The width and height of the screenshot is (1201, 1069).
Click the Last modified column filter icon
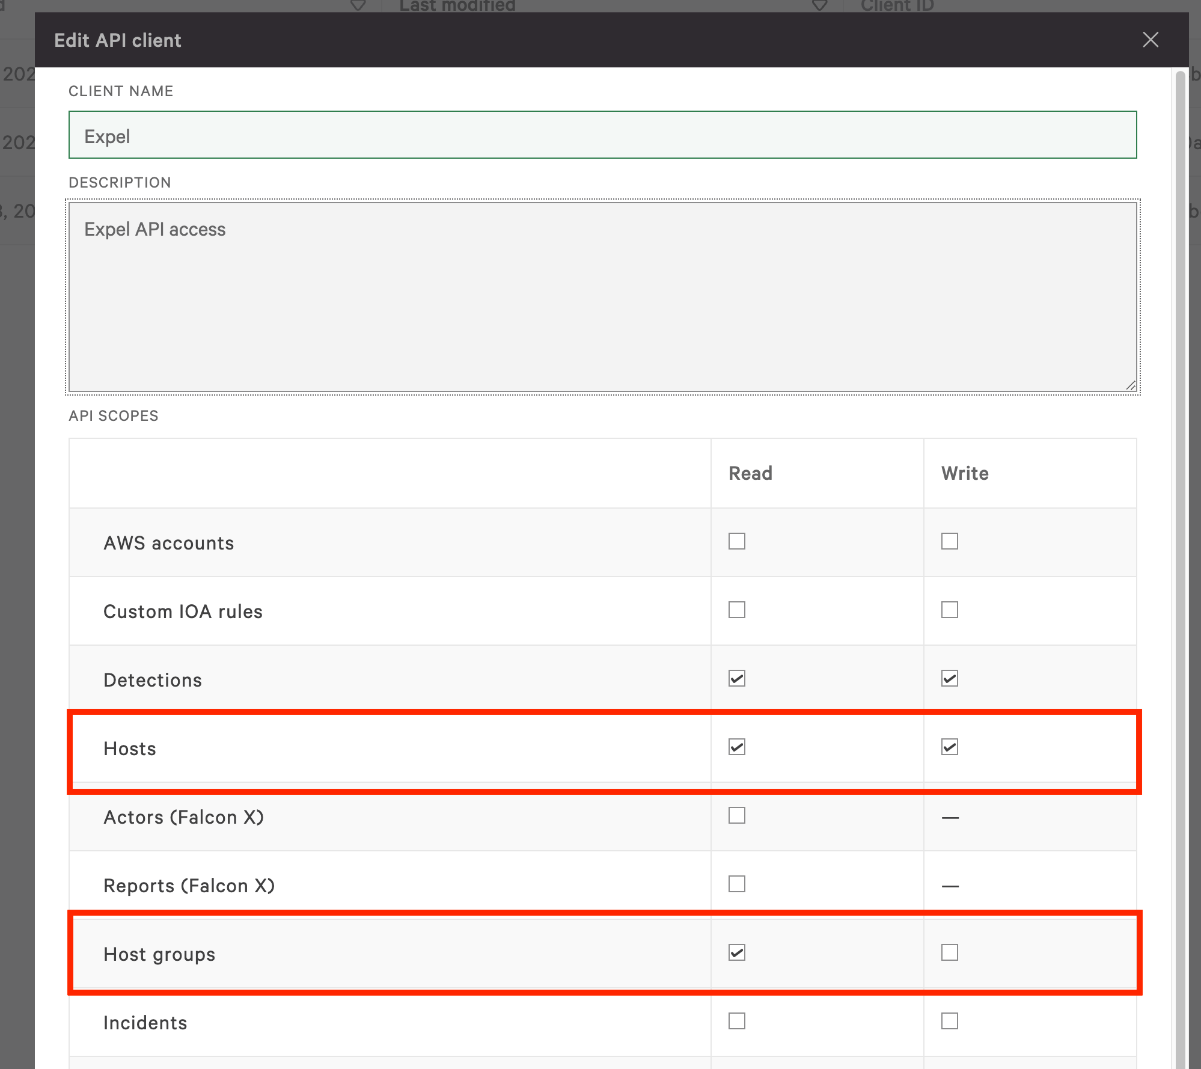tap(820, 5)
